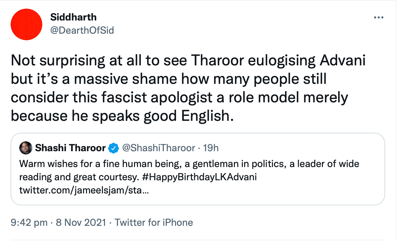Screen dimensions: 397x241
Task: Open the Shashi Tharoor name in quoted tweet
Action: click(70, 148)
